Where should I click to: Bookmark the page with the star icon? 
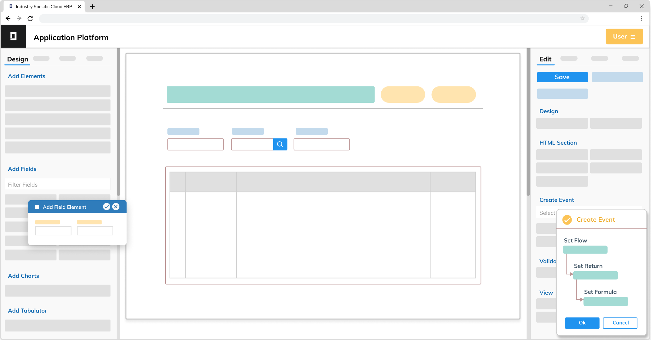[x=582, y=19]
